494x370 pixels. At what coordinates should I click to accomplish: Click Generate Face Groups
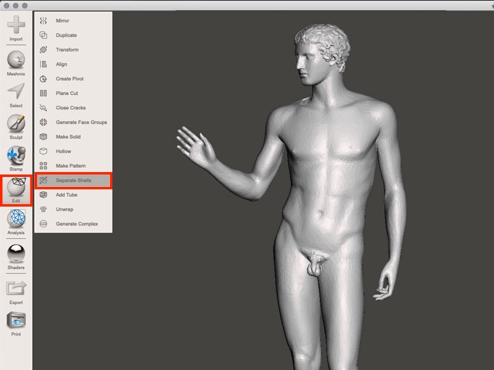(x=81, y=122)
